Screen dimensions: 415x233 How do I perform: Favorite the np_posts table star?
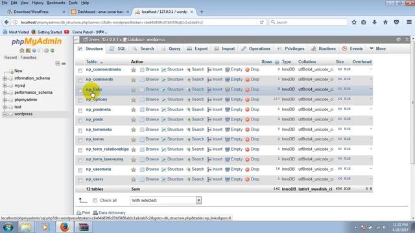point(134,120)
